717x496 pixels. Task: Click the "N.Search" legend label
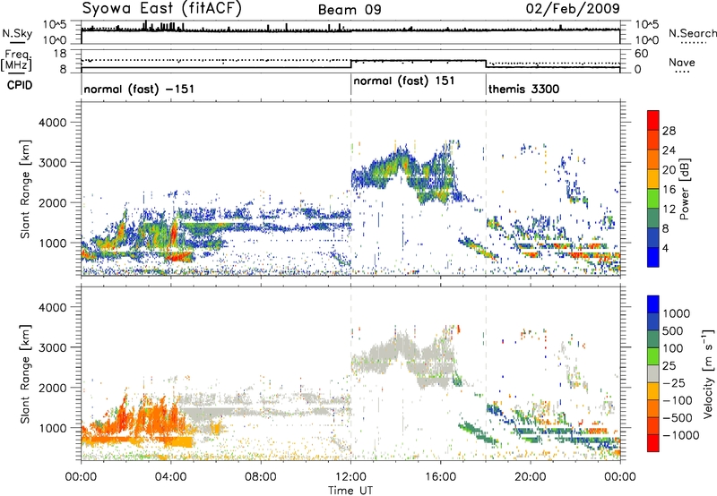pos(692,33)
